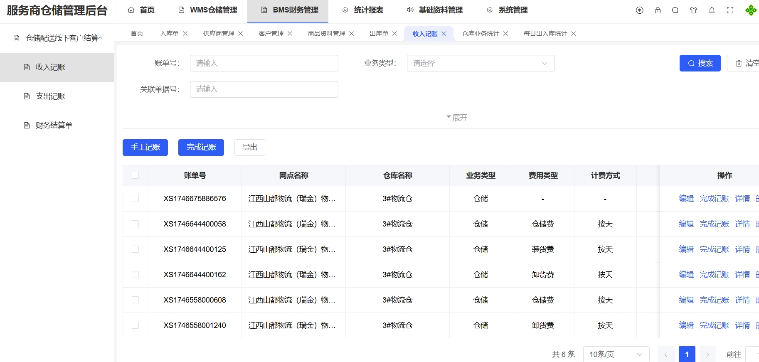
Task: Open the notification bell
Action: coord(712,10)
